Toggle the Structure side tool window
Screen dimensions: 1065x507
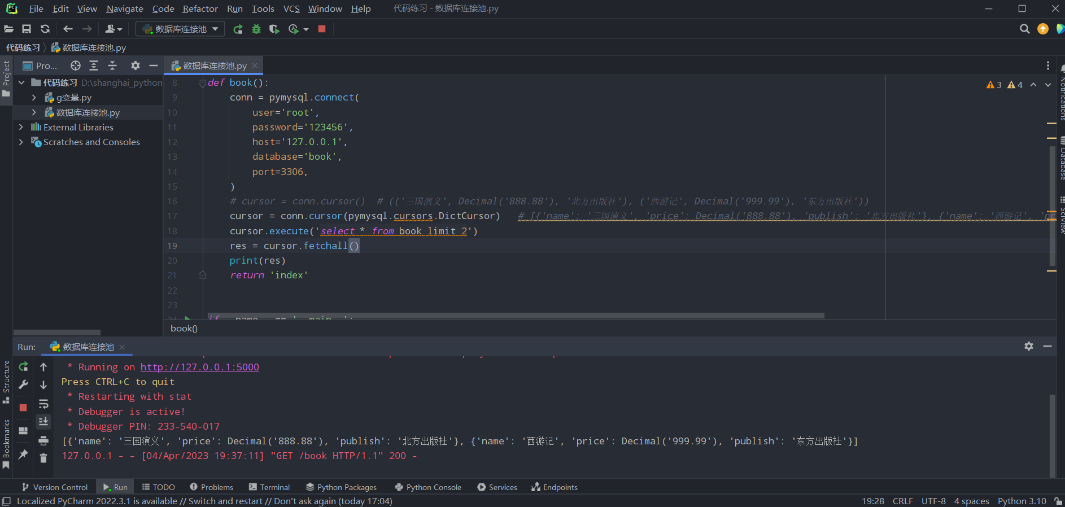[x=6, y=382]
